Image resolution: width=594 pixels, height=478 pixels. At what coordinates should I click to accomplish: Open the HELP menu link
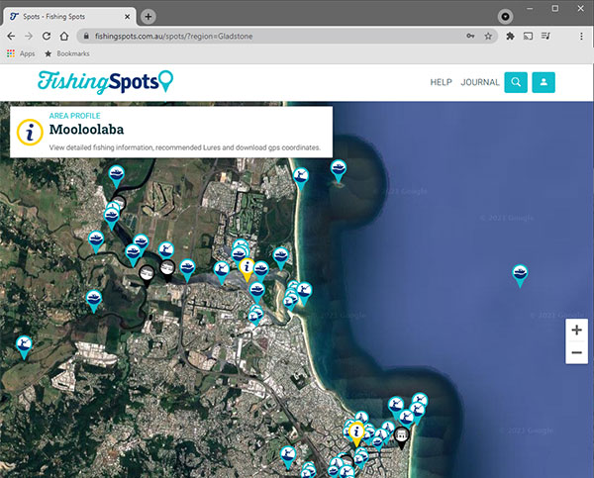point(441,82)
